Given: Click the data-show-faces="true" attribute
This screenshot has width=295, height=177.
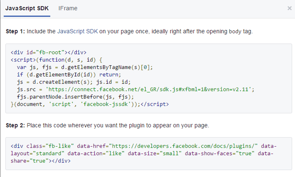Looking at the screenshot, I should [x=220, y=153].
